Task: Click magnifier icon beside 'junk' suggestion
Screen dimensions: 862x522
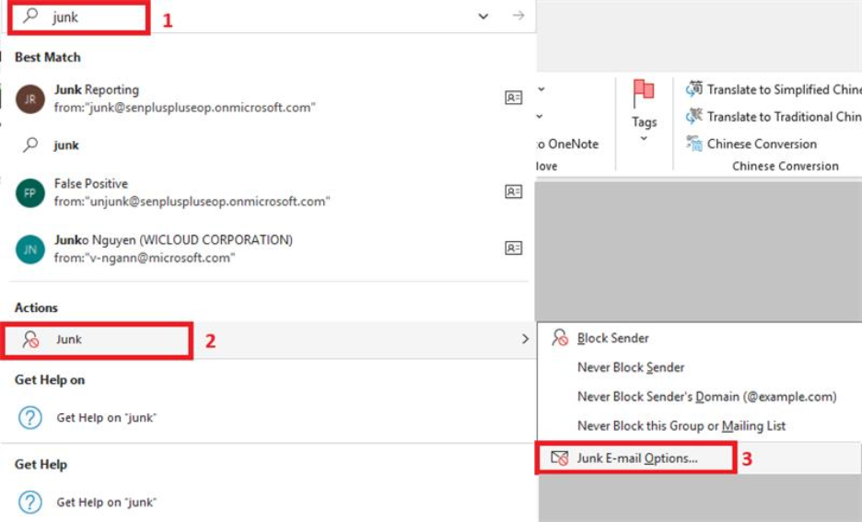Action: [x=30, y=145]
